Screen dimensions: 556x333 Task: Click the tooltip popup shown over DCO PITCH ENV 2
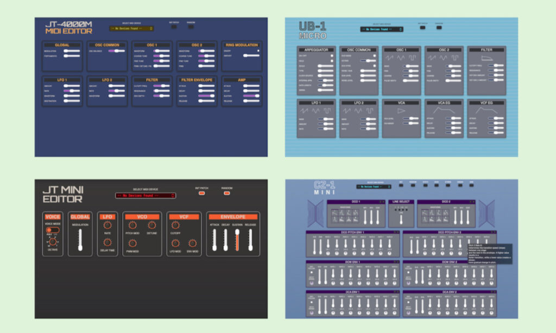[489, 253]
